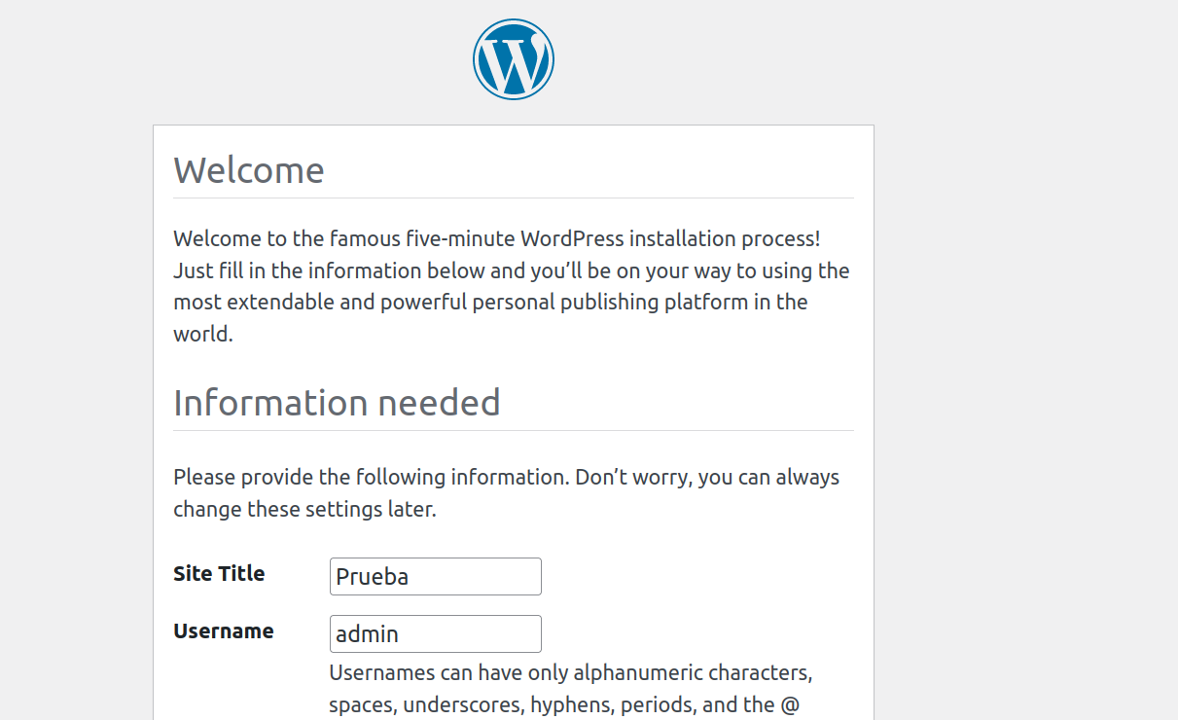
Task: Click the hint "Usernames can have only alphanumeric"
Action: [571, 689]
